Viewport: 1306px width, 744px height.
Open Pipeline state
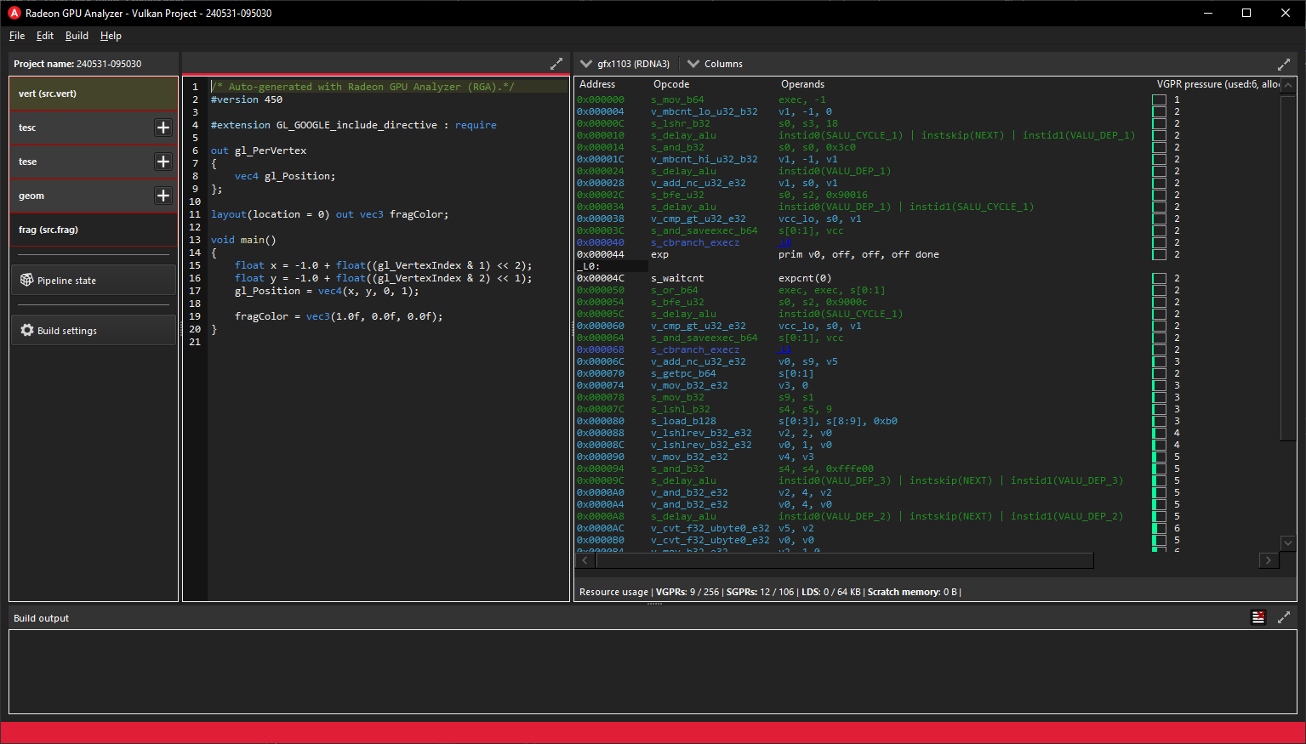(x=93, y=279)
